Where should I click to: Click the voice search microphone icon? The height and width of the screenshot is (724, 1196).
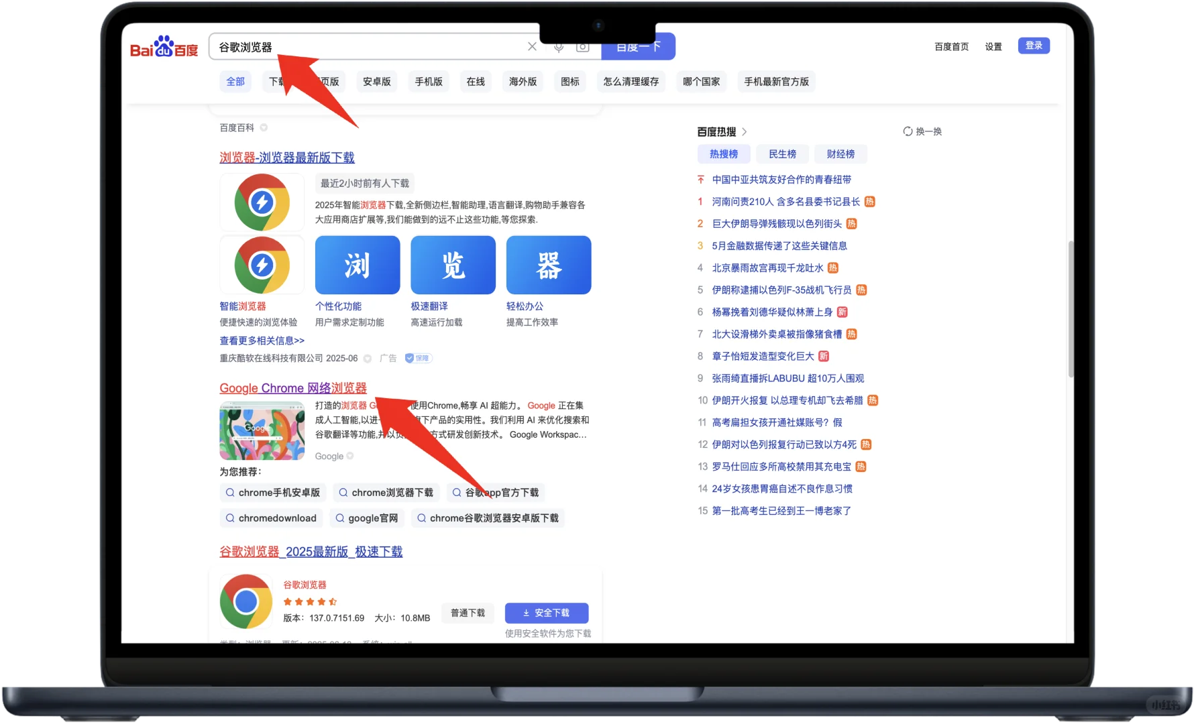(559, 46)
